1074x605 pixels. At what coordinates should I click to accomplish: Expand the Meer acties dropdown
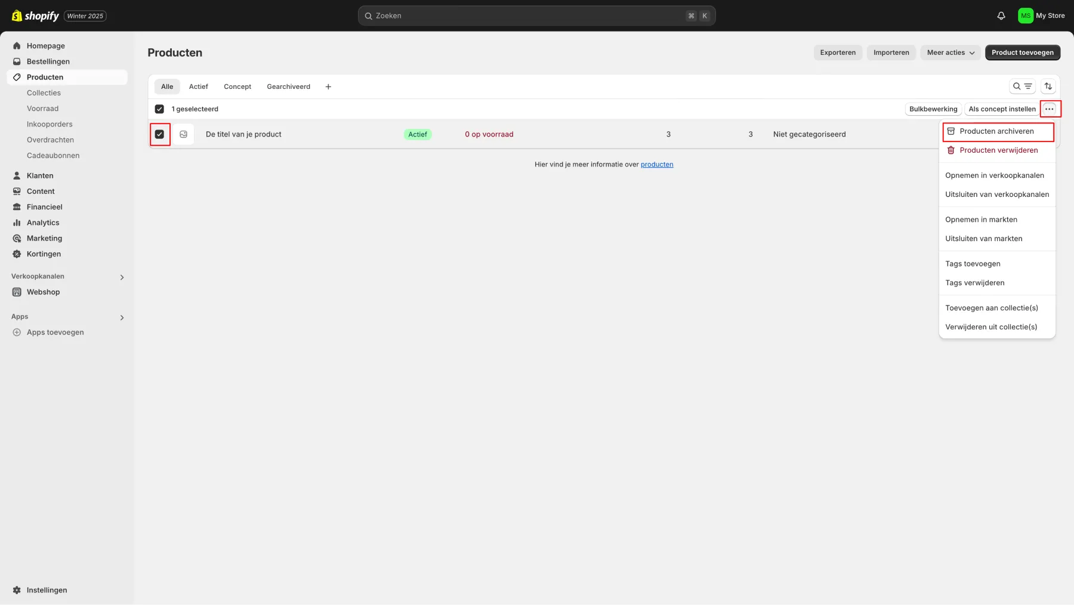tap(950, 53)
